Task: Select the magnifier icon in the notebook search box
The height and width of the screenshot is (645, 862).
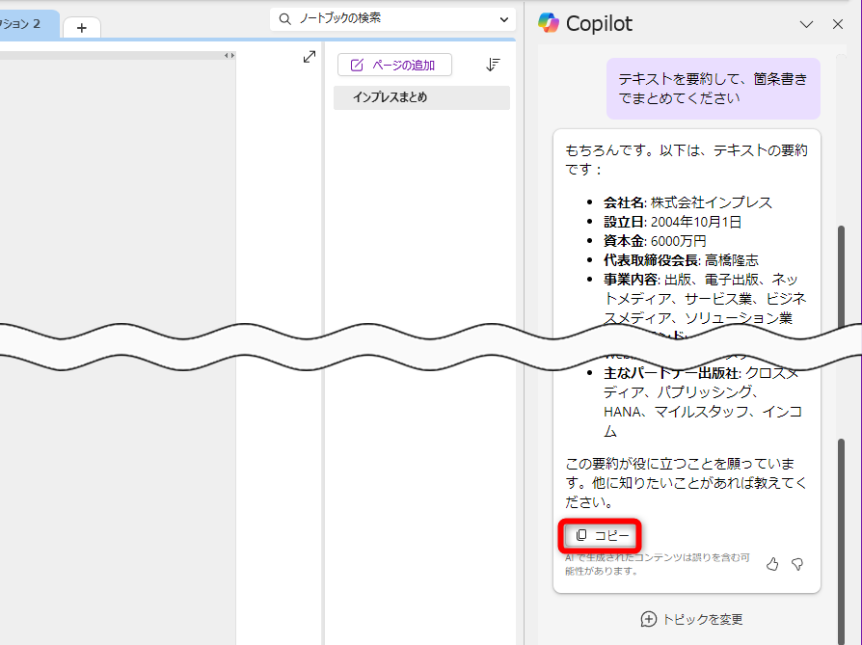Action: 283,18
